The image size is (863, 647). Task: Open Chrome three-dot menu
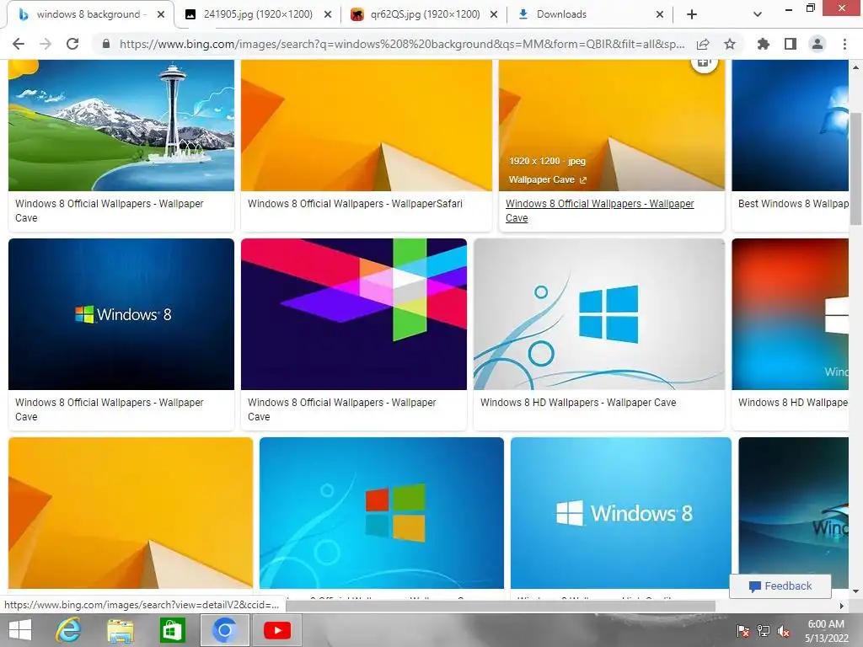tap(844, 44)
